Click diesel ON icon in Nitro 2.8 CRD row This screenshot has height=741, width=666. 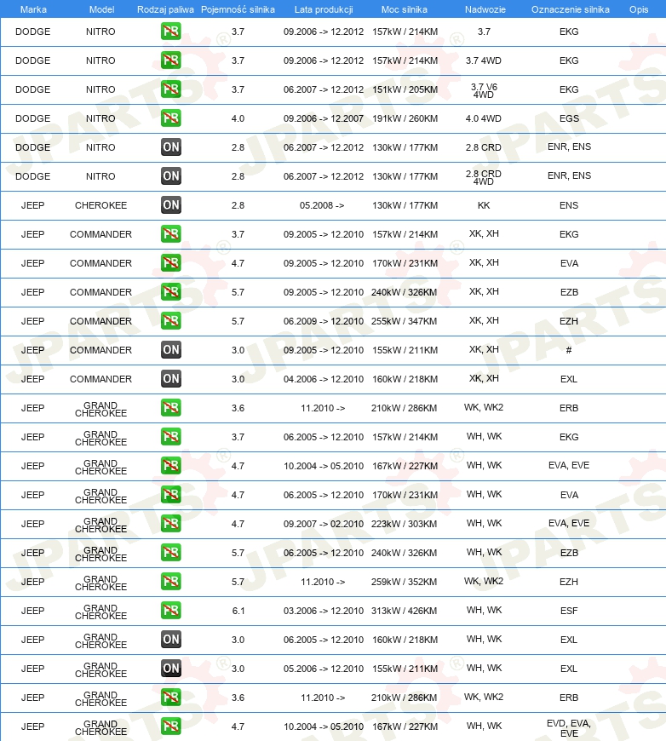coord(170,147)
